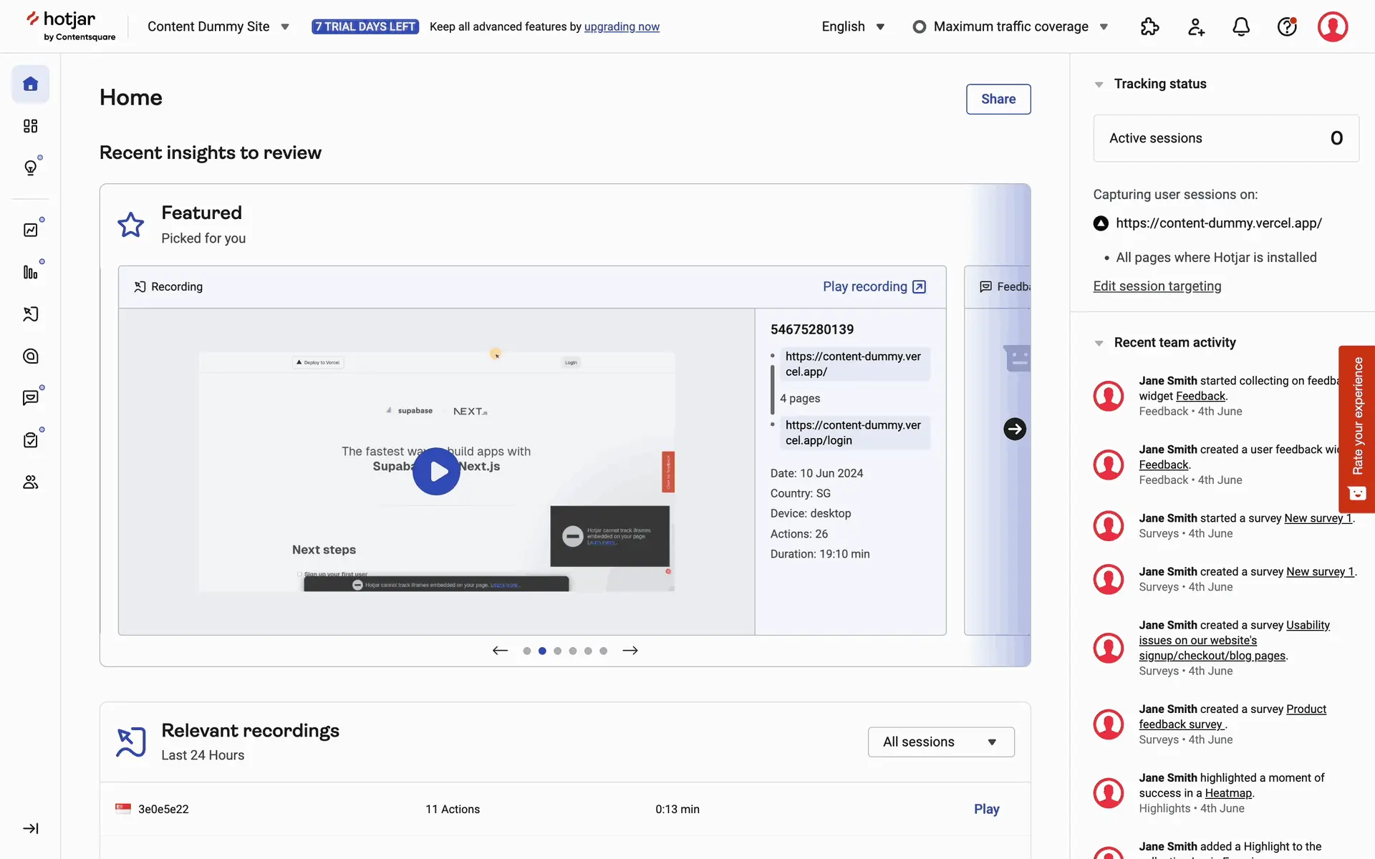This screenshot has width=1375, height=859.
Task: Open the All sessions dropdown
Action: [940, 742]
